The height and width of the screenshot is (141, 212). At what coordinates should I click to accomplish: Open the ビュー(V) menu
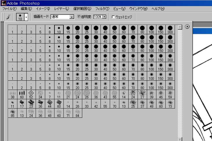[119, 9]
